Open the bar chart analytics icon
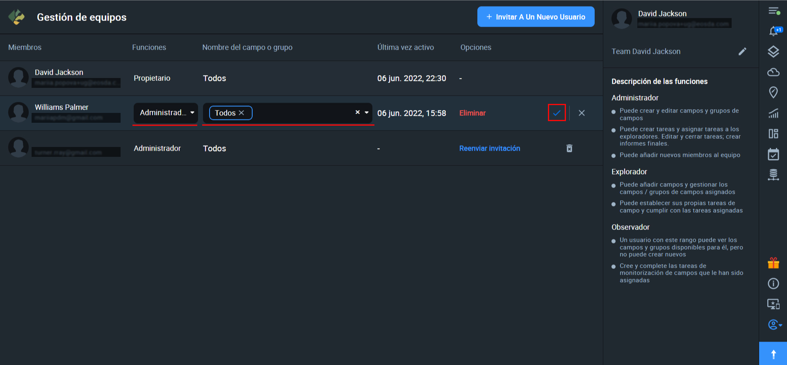The height and width of the screenshot is (365, 787). click(x=773, y=113)
